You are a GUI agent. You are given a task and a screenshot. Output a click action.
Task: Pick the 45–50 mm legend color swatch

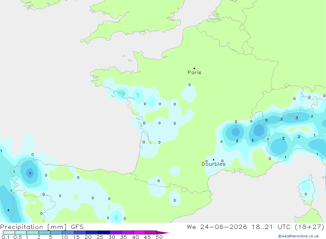pos(151,232)
